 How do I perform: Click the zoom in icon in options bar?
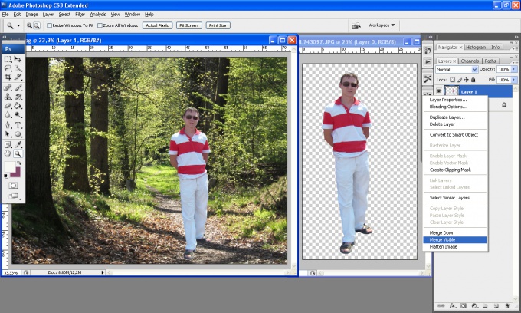(x=29, y=25)
